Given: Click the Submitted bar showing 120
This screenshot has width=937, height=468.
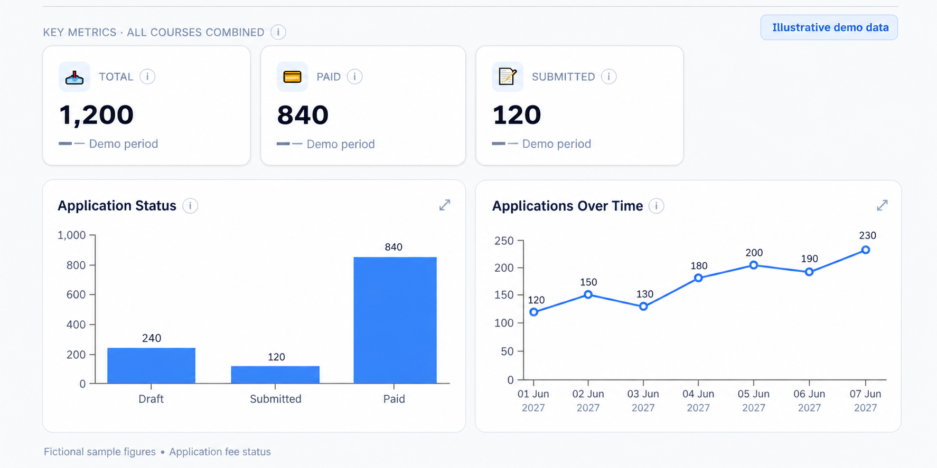Looking at the screenshot, I should tap(275, 375).
